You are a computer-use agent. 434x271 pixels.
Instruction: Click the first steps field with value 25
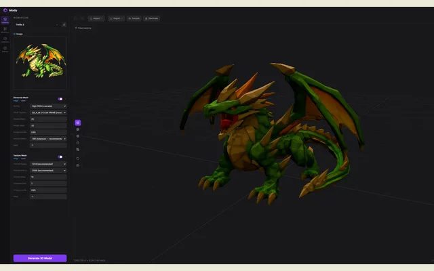pos(48,119)
